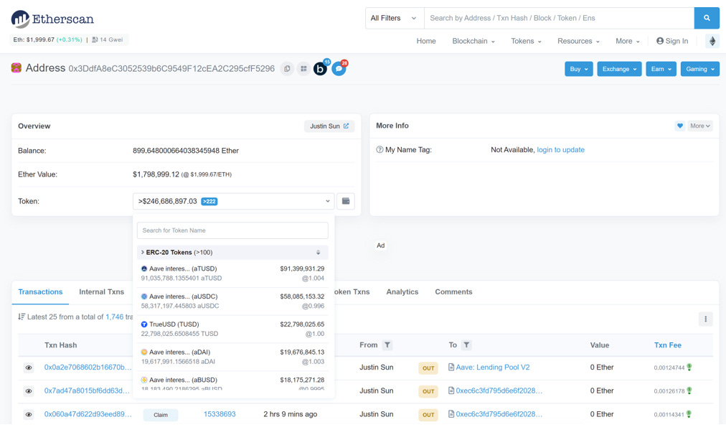726x440 pixels.
Task: Collapse the ERC-20 Tokens group
Action: point(232,253)
